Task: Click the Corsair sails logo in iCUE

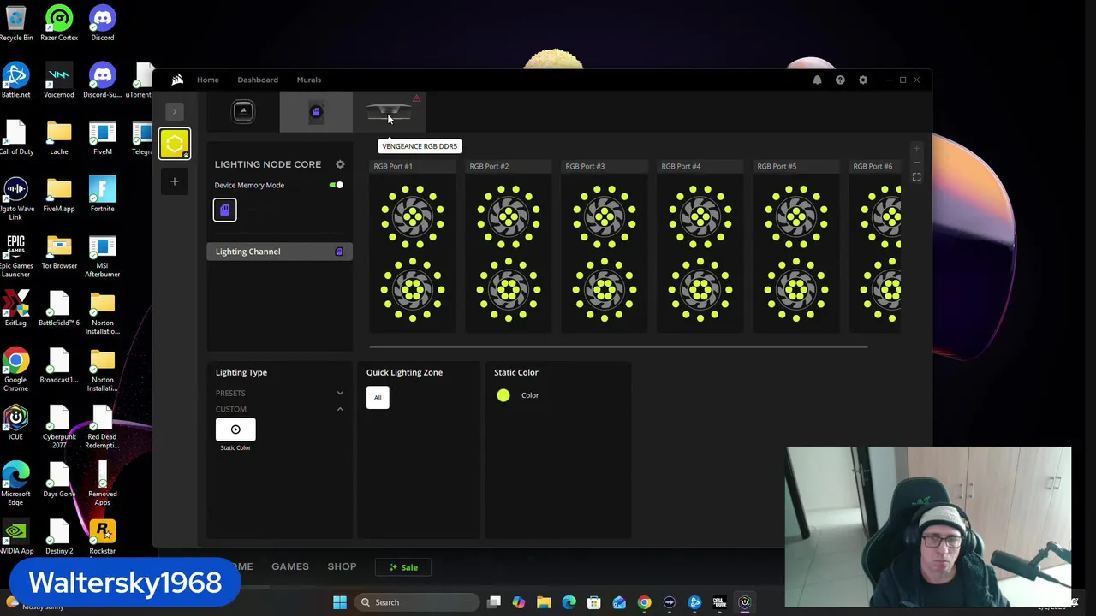Action: point(177,80)
